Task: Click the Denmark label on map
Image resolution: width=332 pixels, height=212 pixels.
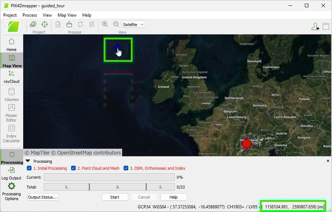Action: click(254, 61)
